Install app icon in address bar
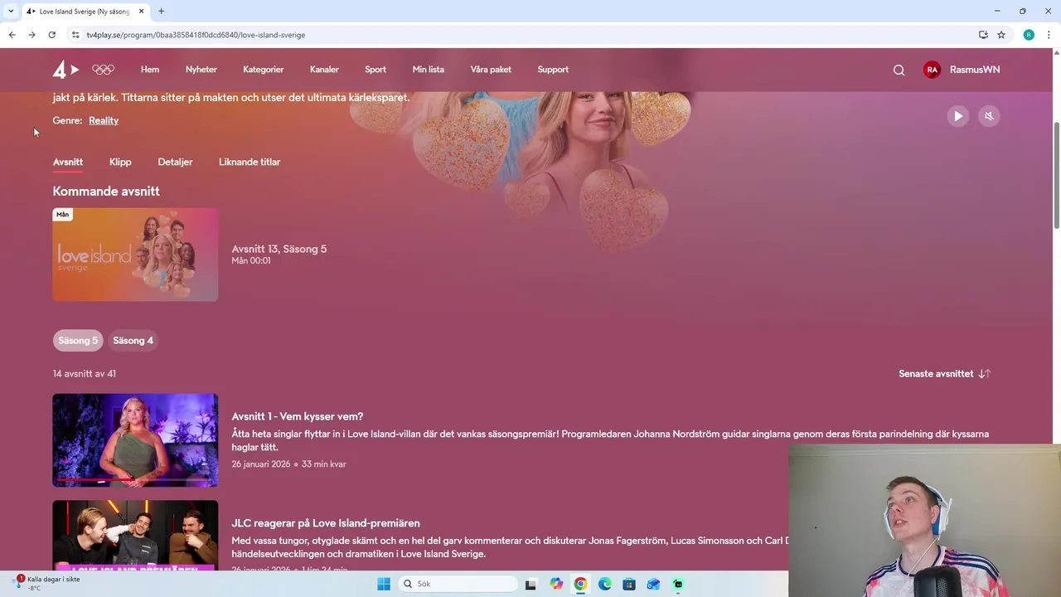Screen dimensions: 1061x597 point(983,35)
